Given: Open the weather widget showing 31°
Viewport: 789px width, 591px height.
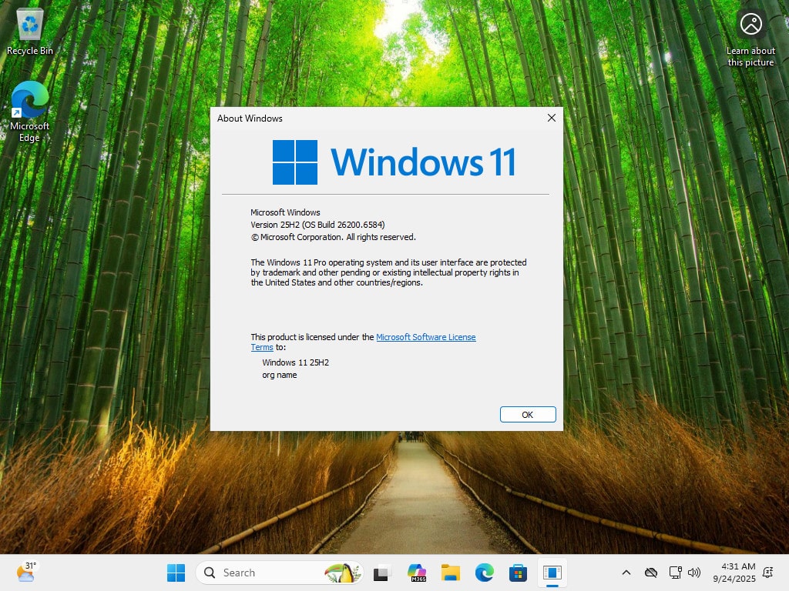Looking at the screenshot, I should click(26, 572).
